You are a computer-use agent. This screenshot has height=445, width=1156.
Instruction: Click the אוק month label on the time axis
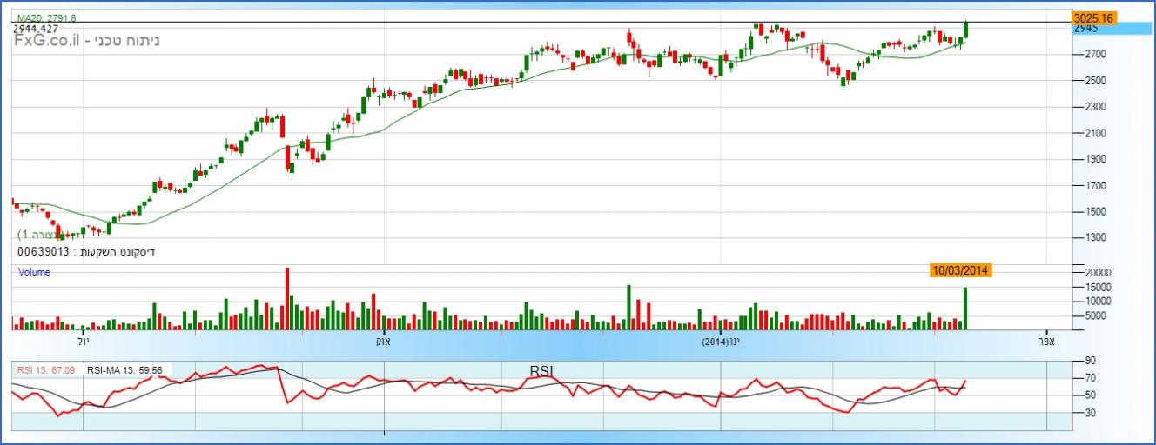(383, 342)
